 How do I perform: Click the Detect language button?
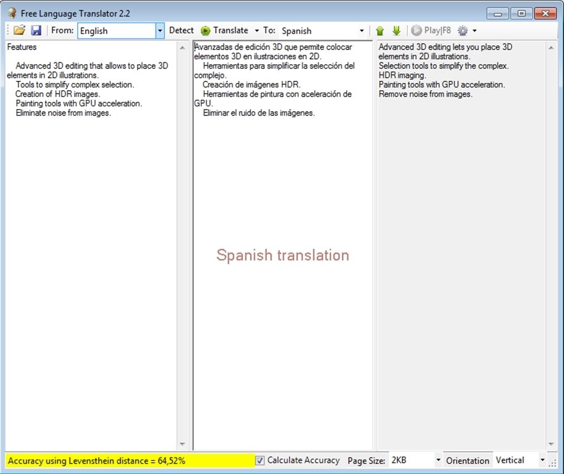click(181, 31)
